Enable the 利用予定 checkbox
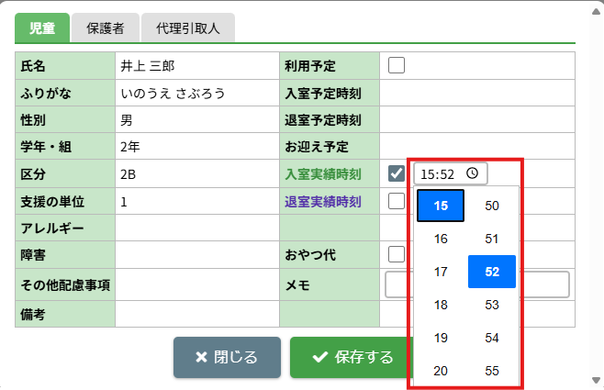 click(397, 65)
